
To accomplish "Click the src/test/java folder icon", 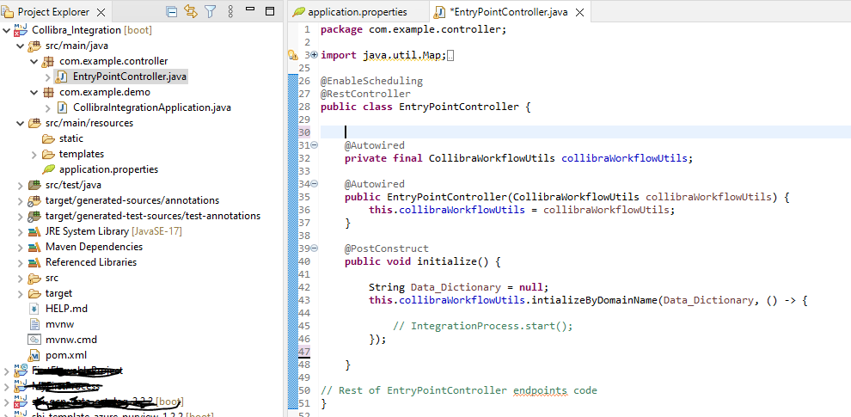I will [x=34, y=185].
